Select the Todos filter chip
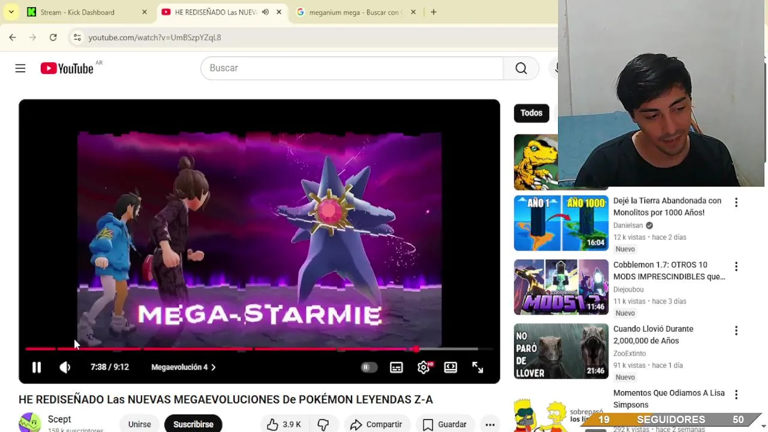This screenshot has width=768, height=432. pos(531,113)
